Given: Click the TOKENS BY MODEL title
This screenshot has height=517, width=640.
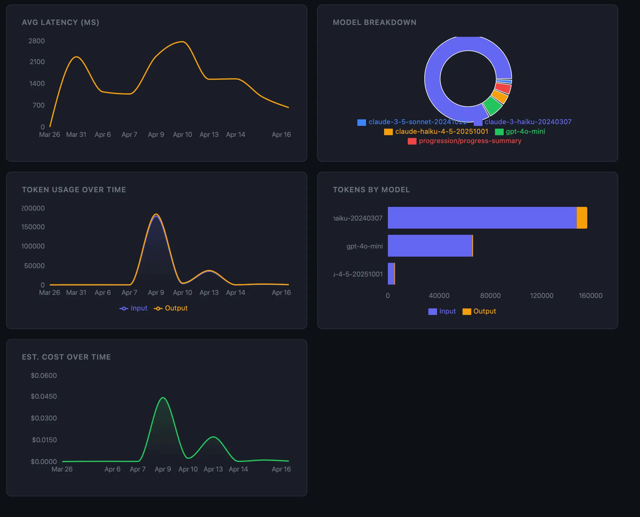Looking at the screenshot, I should coord(371,190).
